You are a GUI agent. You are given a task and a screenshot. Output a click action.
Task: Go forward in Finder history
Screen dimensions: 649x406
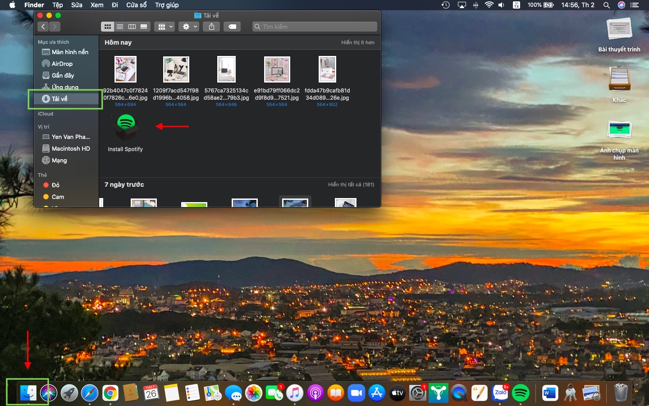coord(55,27)
